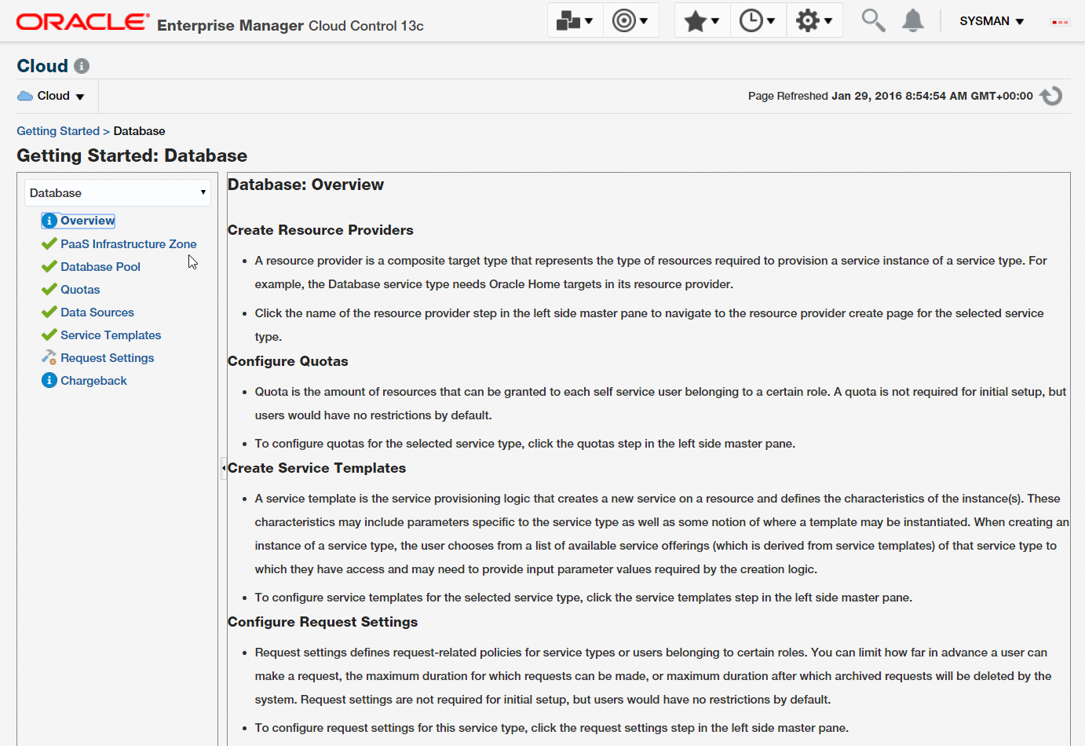Viewport: 1085px width, 746px height.
Task: Open the Enterprise menu icon in header
Action: click(x=575, y=21)
